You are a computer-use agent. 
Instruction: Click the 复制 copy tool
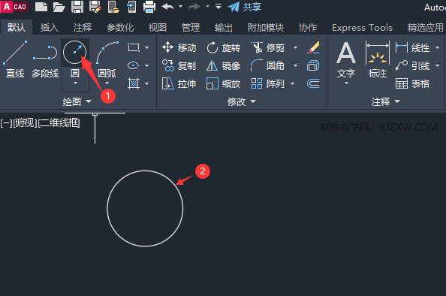[x=179, y=66]
